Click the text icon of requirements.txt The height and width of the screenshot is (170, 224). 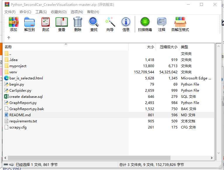pos(6,121)
